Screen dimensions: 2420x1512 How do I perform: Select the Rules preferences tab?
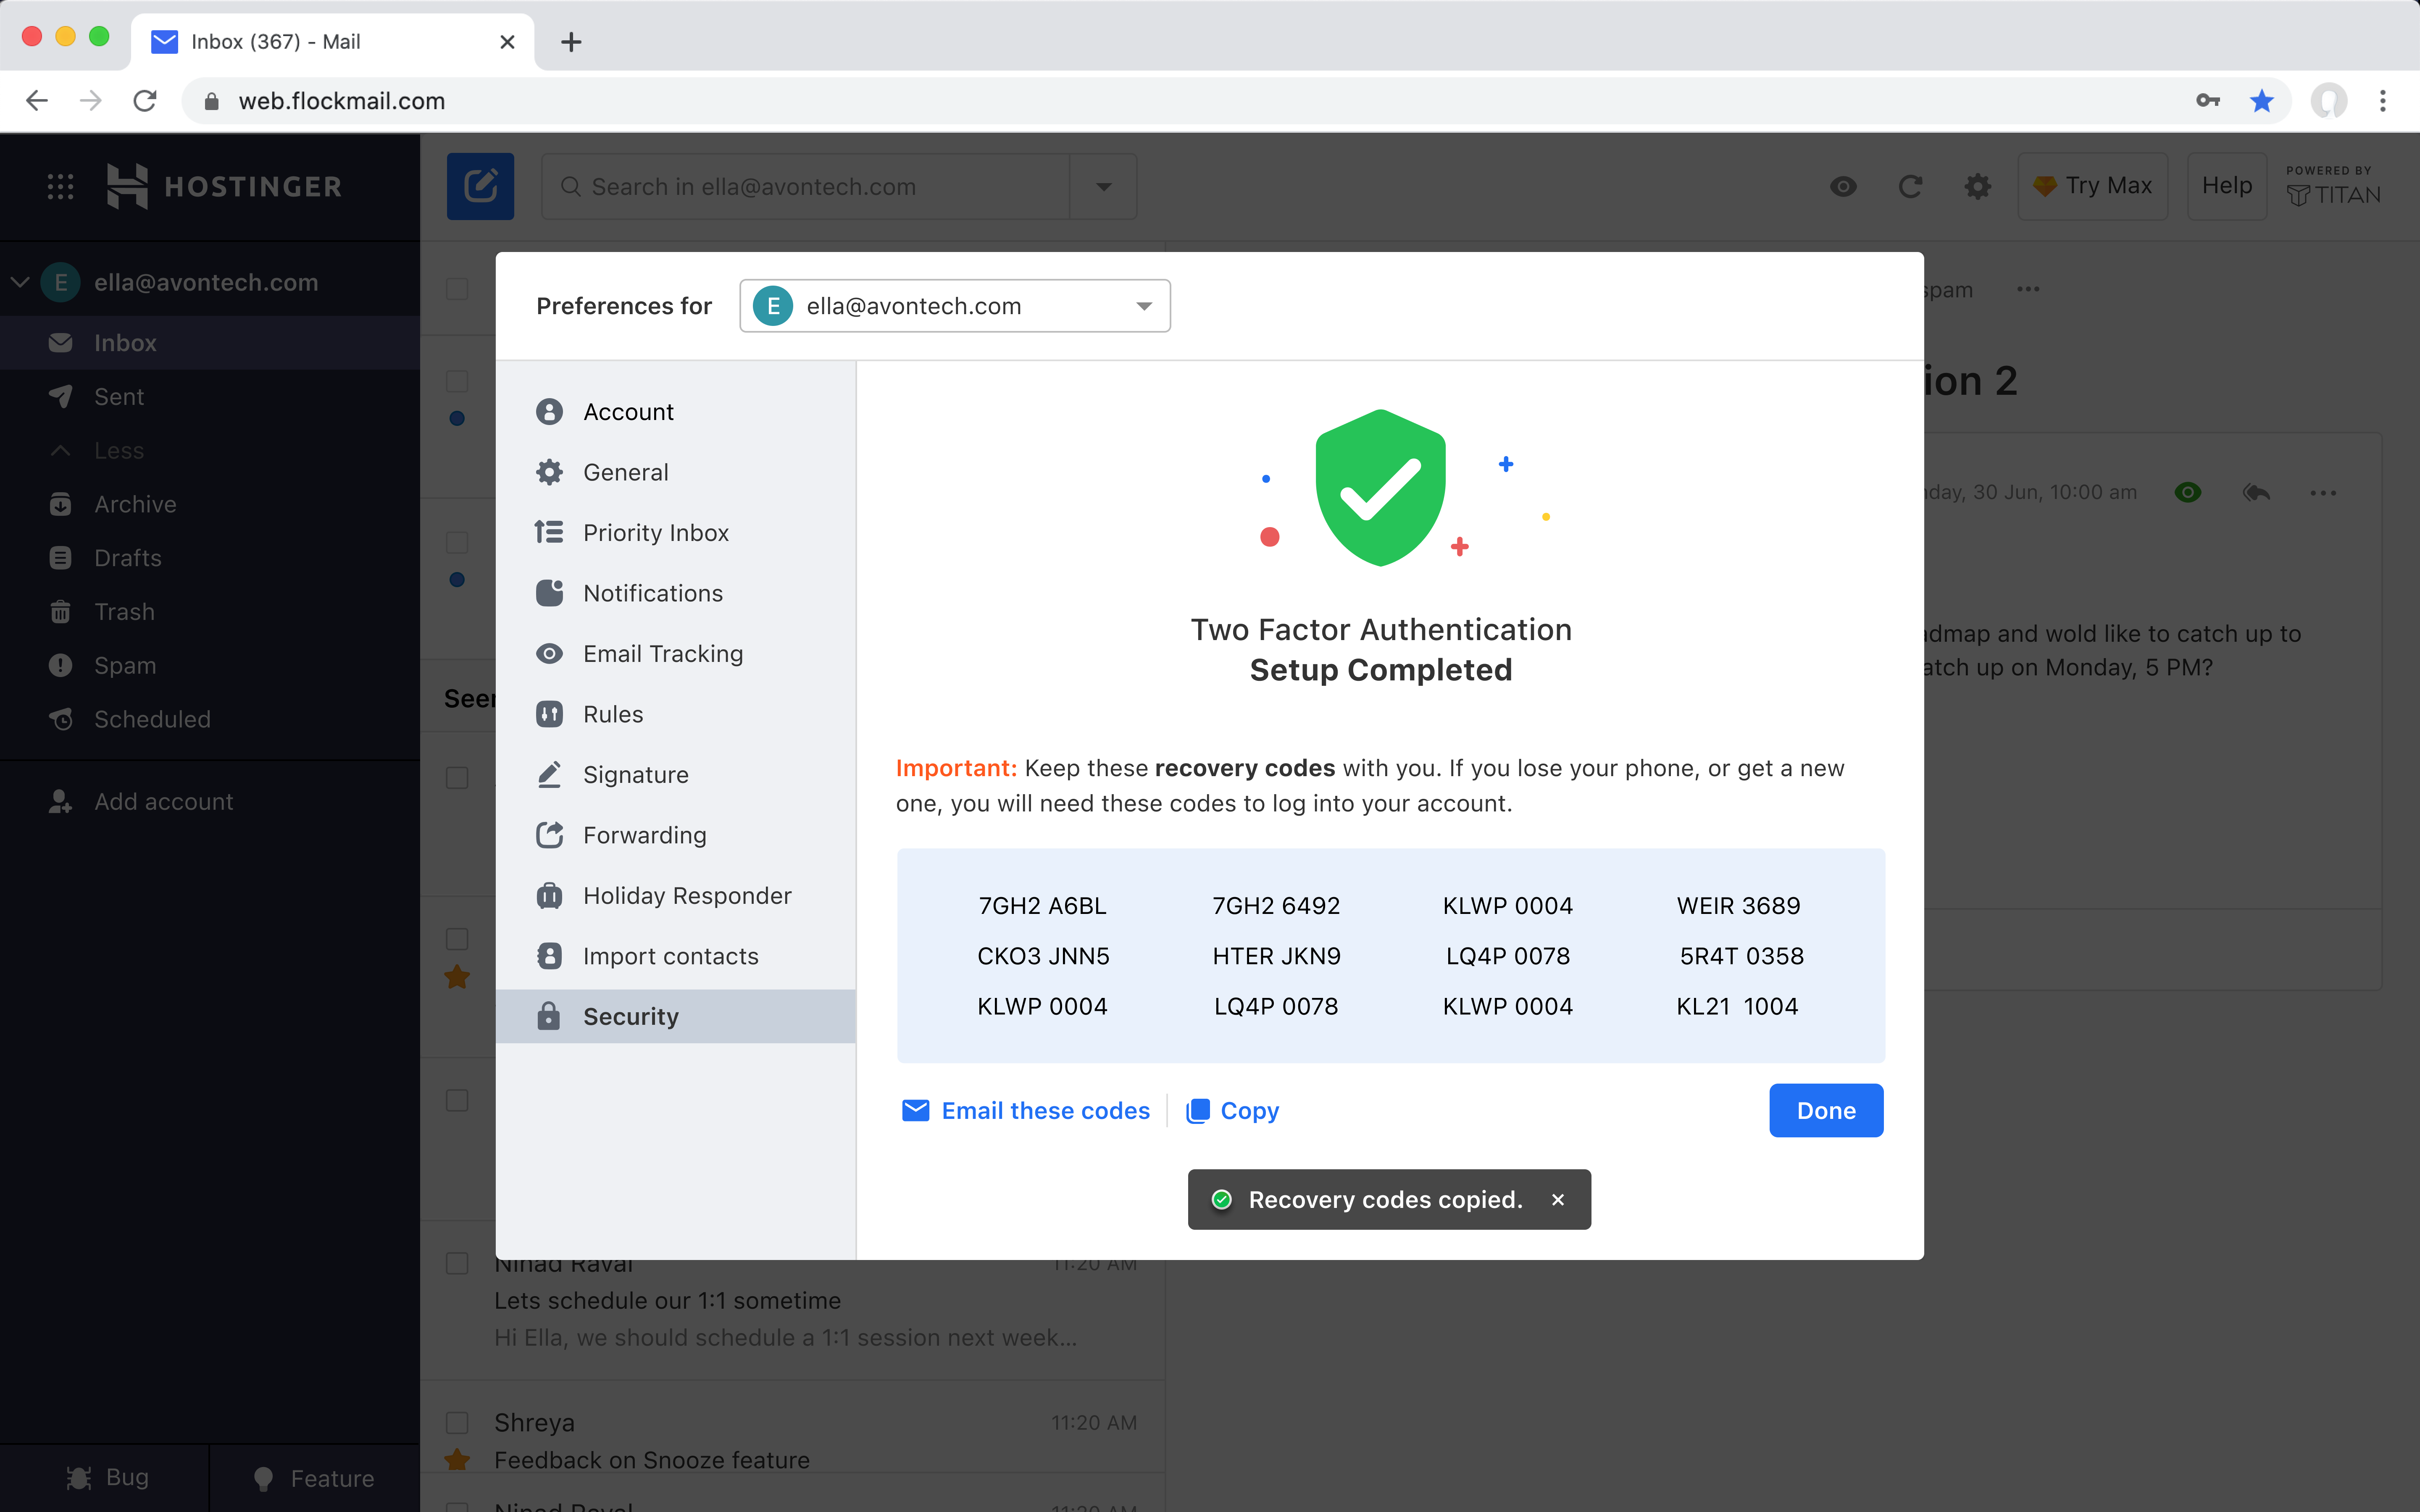click(x=676, y=715)
